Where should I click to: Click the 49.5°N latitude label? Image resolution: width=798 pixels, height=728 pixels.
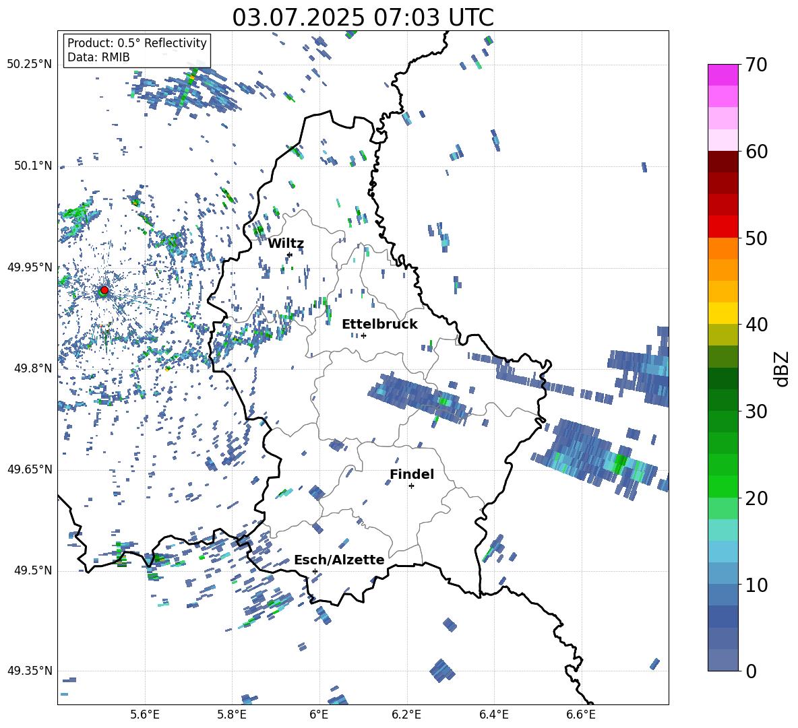click(x=32, y=570)
